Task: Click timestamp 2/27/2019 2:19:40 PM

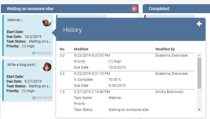Action: 92,92
